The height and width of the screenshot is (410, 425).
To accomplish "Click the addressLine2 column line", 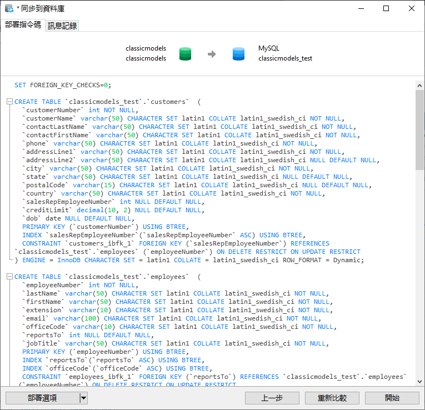I will coord(201,160).
